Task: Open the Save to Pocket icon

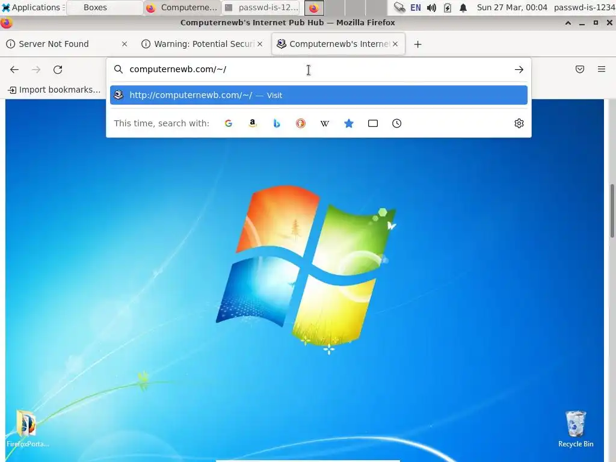Action: tap(580, 69)
